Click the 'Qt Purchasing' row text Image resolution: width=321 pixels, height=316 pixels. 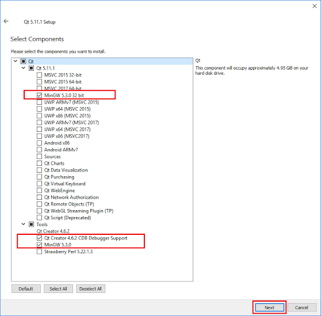click(x=59, y=177)
